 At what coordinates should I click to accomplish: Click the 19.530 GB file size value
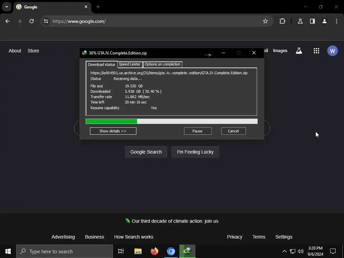click(x=134, y=86)
